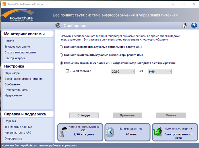Select Сообщение in the sidebar
Screen dimensions: 199x148
[12, 84]
